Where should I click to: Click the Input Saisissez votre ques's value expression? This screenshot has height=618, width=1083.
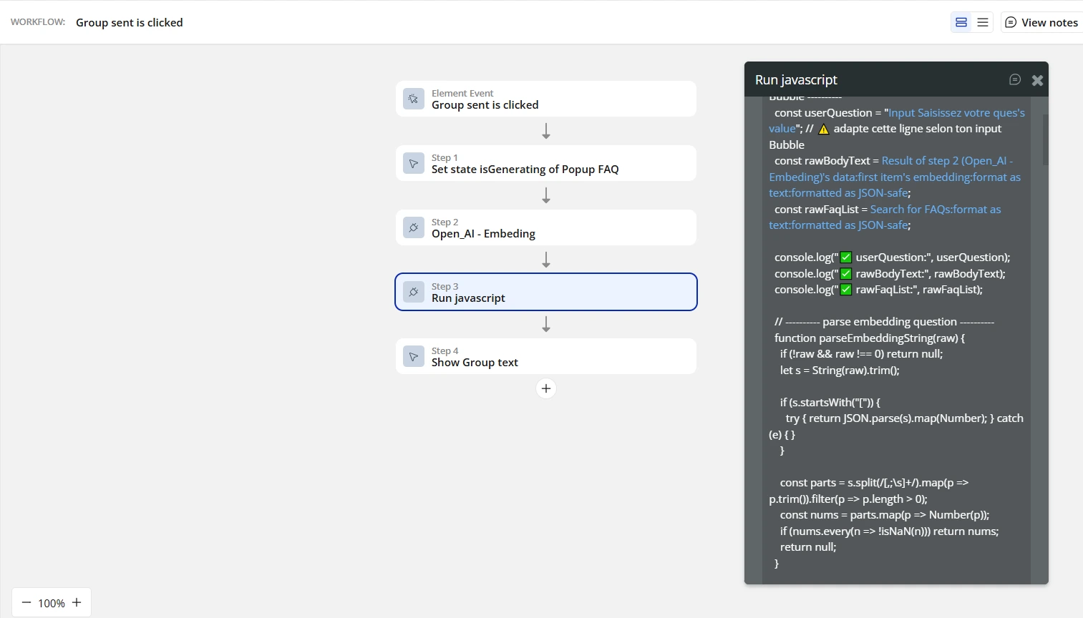(x=897, y=120)
